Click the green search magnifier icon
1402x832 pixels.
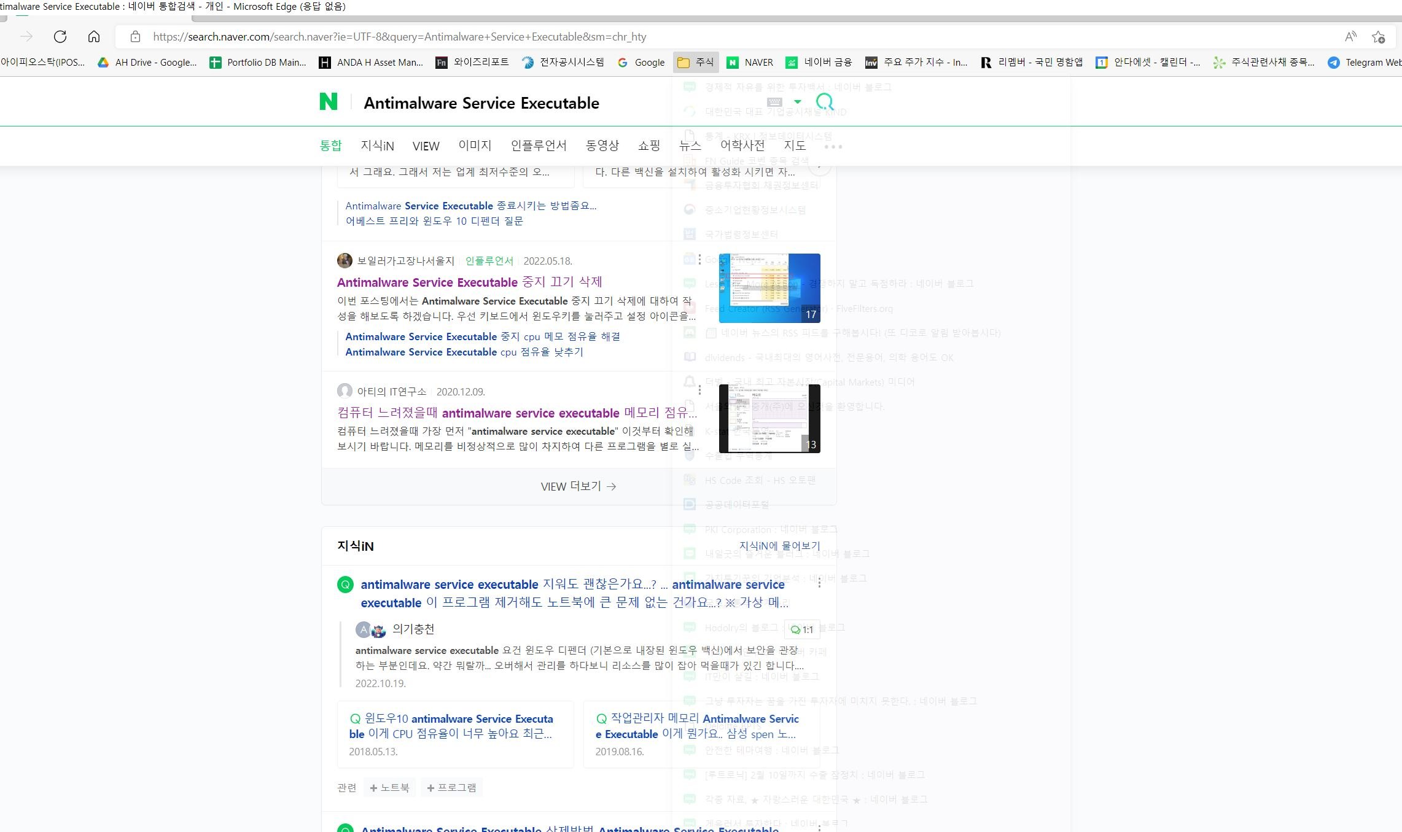(825, 102)
